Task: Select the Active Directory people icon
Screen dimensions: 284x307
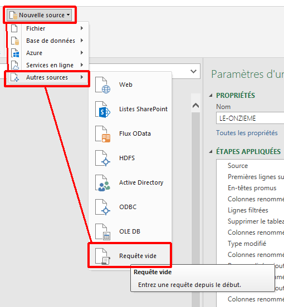Action: point(102,183)
